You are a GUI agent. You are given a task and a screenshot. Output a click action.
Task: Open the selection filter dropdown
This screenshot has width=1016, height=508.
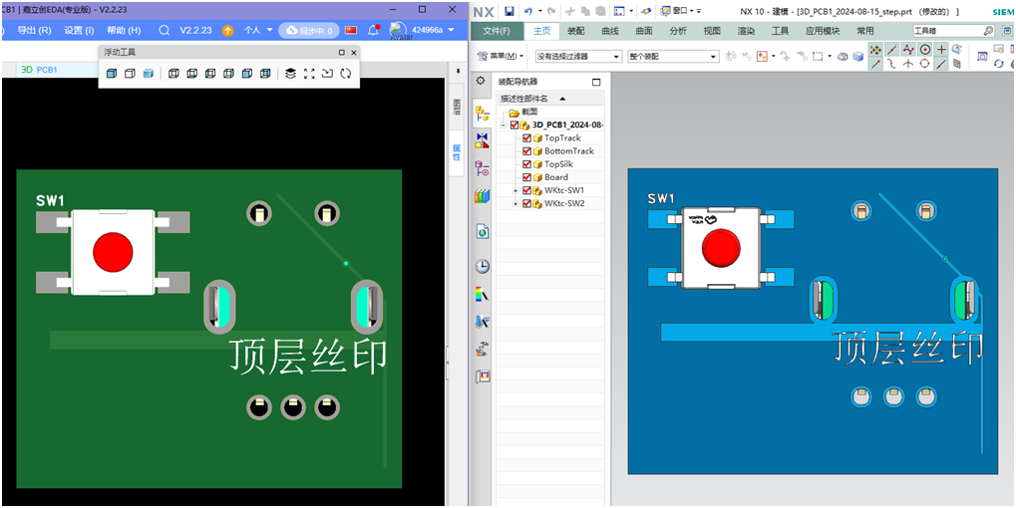click(x=578, y=57)
